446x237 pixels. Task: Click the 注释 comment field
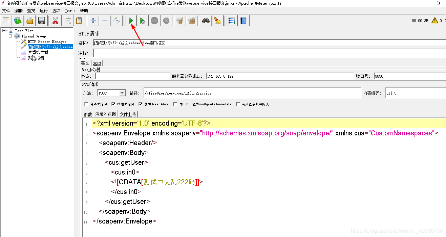[270, 53]
